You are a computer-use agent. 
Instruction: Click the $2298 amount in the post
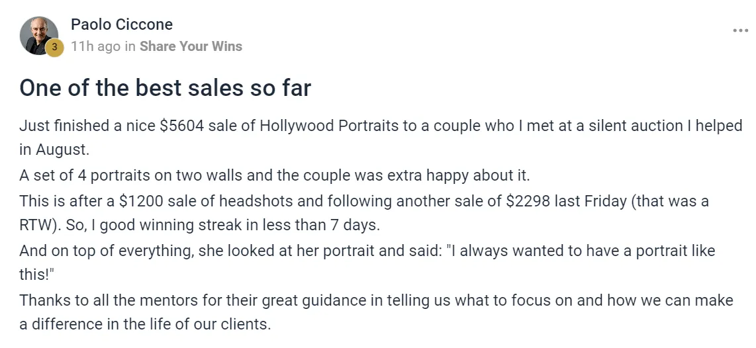[528, 200]
